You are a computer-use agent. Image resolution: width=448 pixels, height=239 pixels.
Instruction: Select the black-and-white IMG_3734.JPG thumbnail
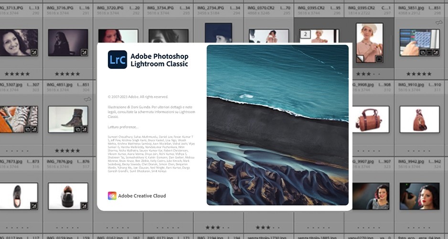tap(168, 36)
